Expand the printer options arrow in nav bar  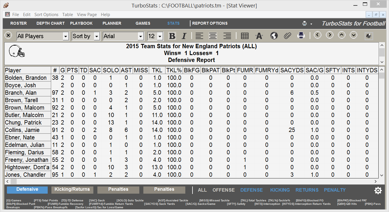(x=311, y=24)
